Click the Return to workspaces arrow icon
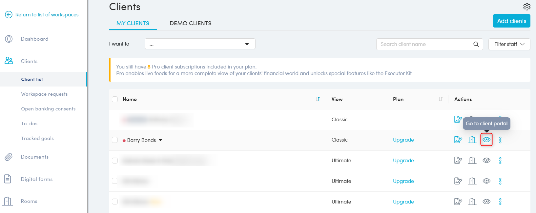Screen dimensions: 536x213 point(9,15)
